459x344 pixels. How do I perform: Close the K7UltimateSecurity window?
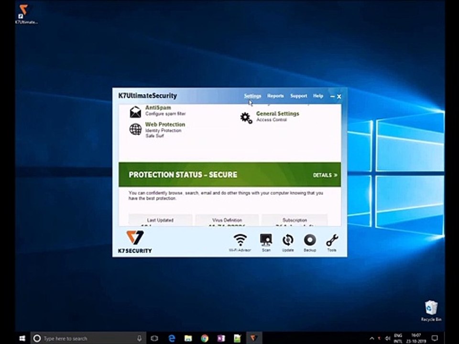[339, 96]
